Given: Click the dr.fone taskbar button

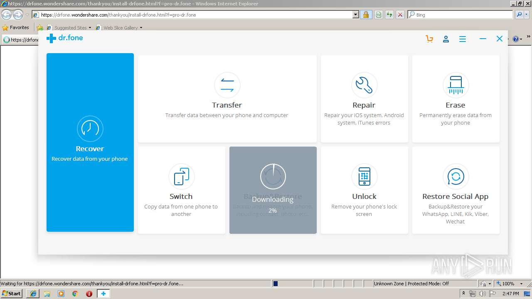Looking at the screenshot, I should click(x=103, y=294).
